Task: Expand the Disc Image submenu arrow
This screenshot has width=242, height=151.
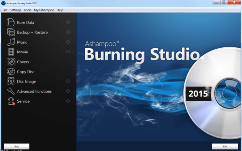Action: 68,81
